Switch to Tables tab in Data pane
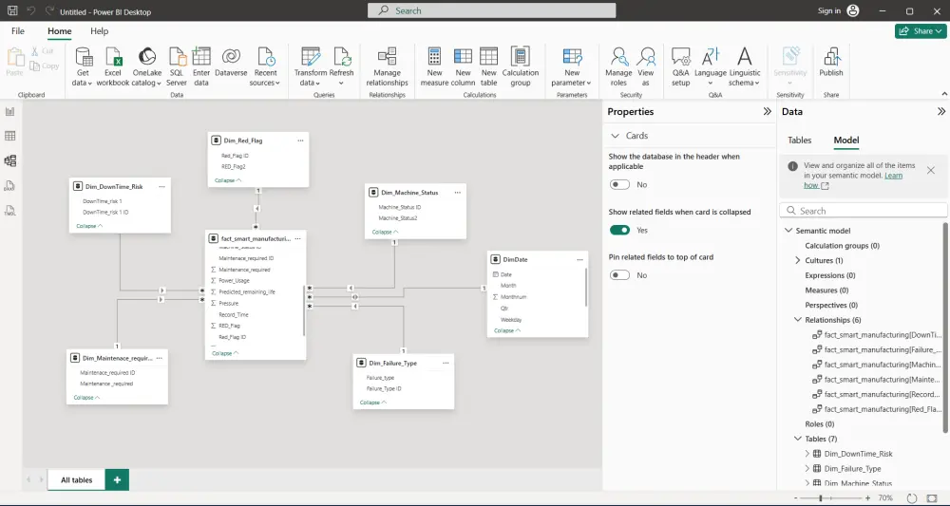Screen dimensions: 950x506 pyautogui.click(x=799, y=140)
